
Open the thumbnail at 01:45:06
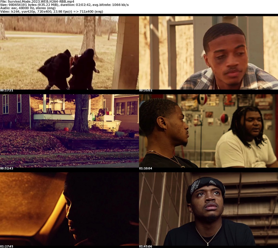click(208, 209)
